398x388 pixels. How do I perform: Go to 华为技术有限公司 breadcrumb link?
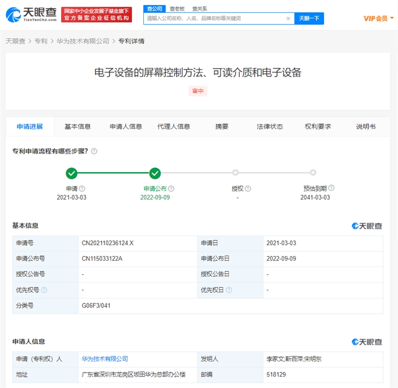click(83, 41)
